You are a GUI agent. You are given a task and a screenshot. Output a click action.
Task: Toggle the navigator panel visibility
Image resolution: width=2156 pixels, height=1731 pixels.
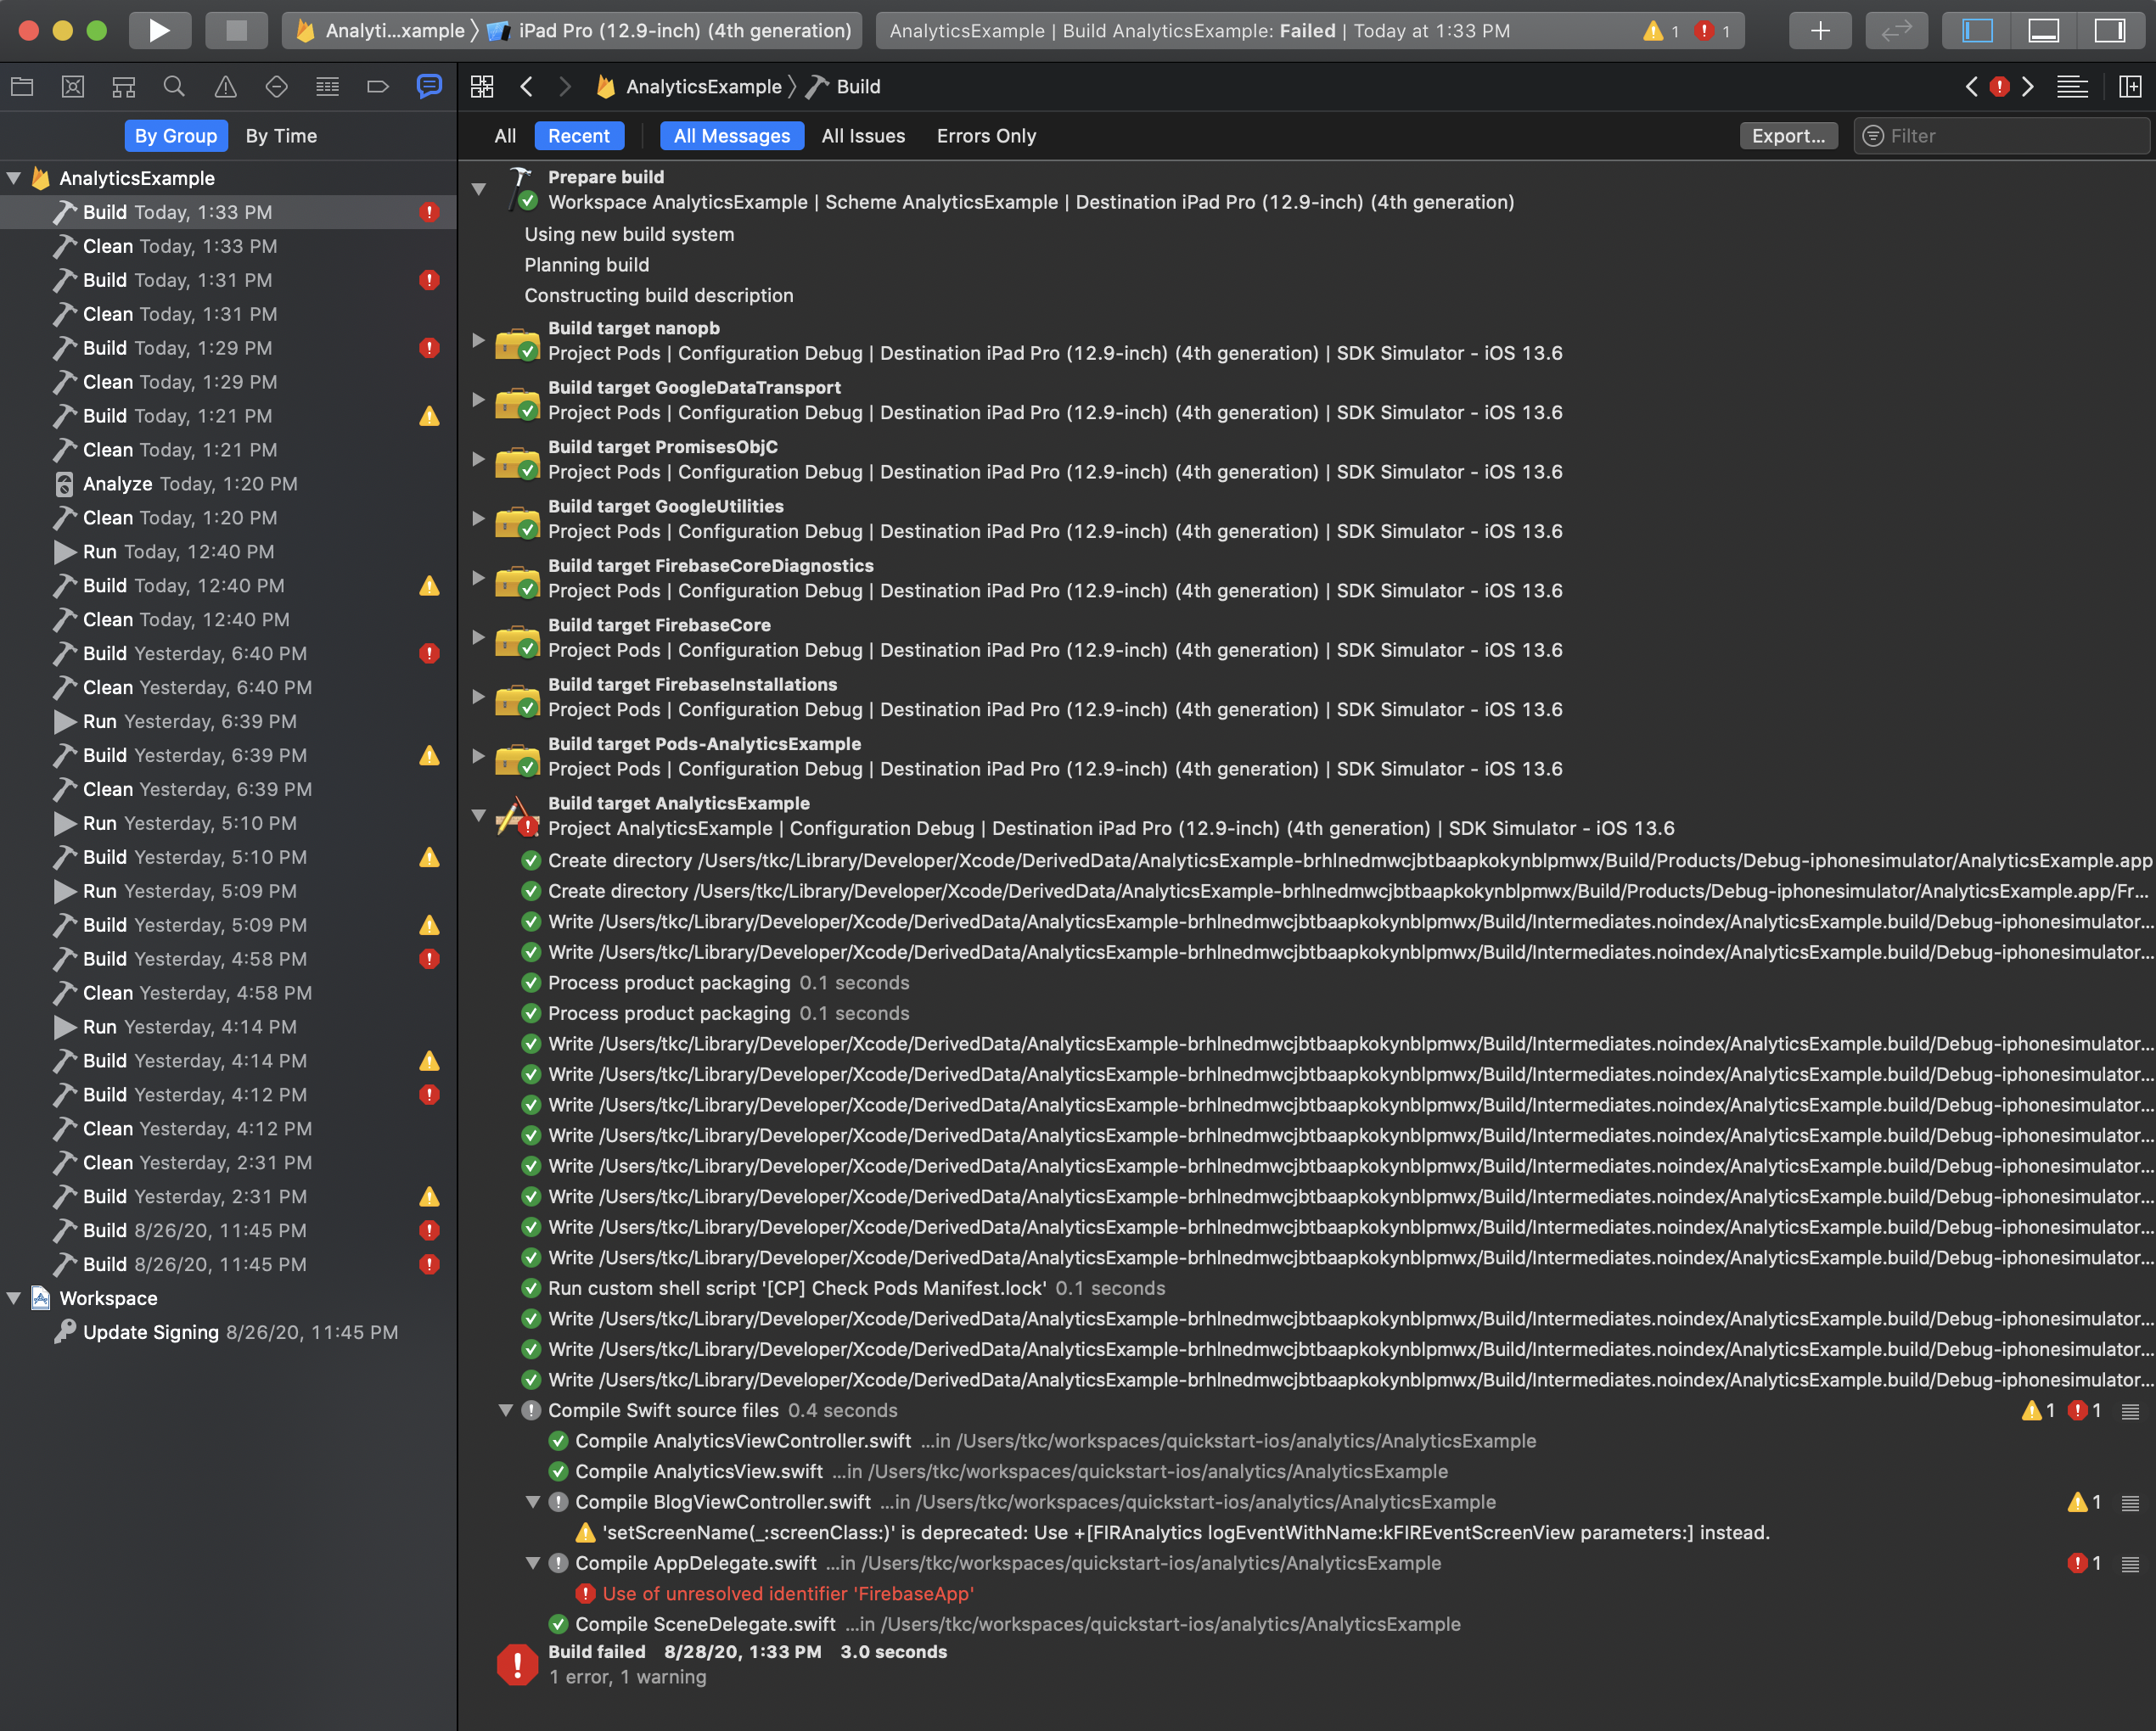click(1977, 30)
